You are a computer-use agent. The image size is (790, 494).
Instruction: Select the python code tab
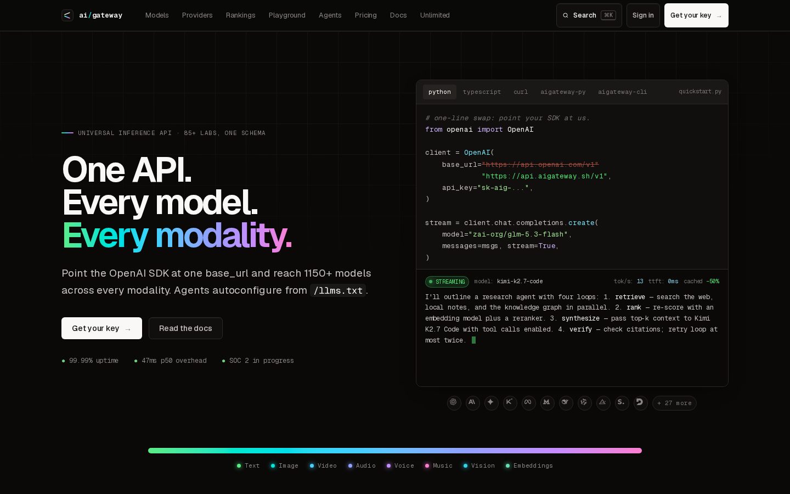click(439, 92)
